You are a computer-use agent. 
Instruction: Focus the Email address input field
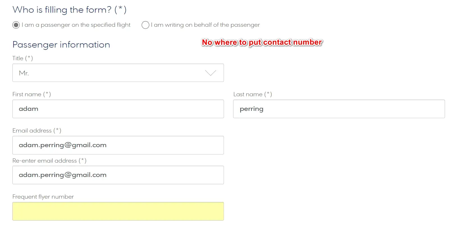pos(118,145)
